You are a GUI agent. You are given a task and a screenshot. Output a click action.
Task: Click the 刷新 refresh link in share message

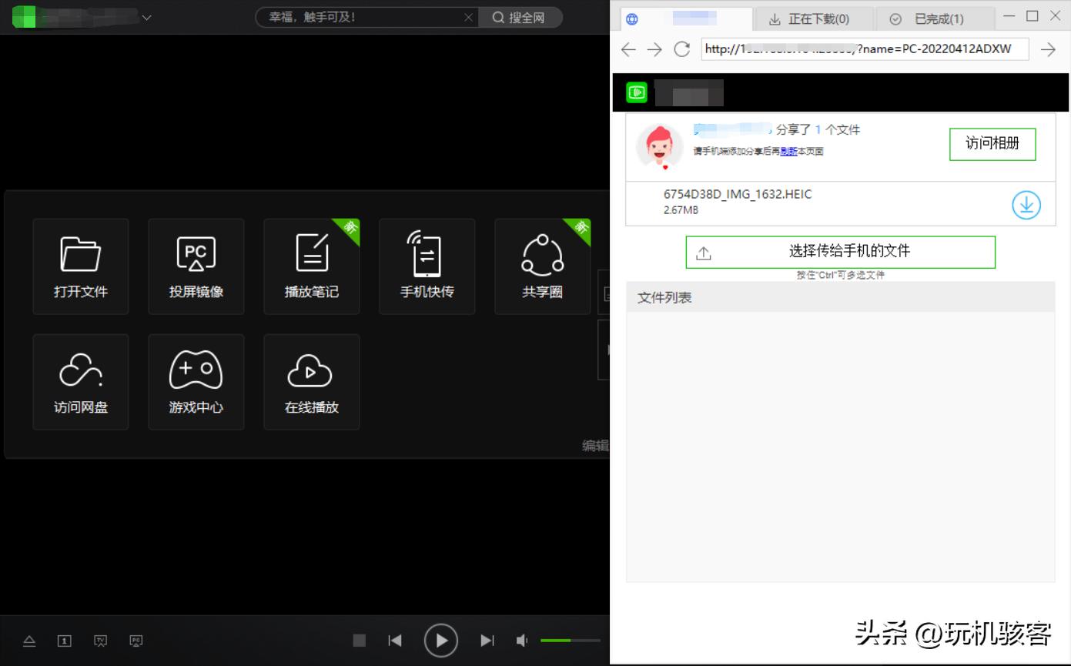point(790,152)
